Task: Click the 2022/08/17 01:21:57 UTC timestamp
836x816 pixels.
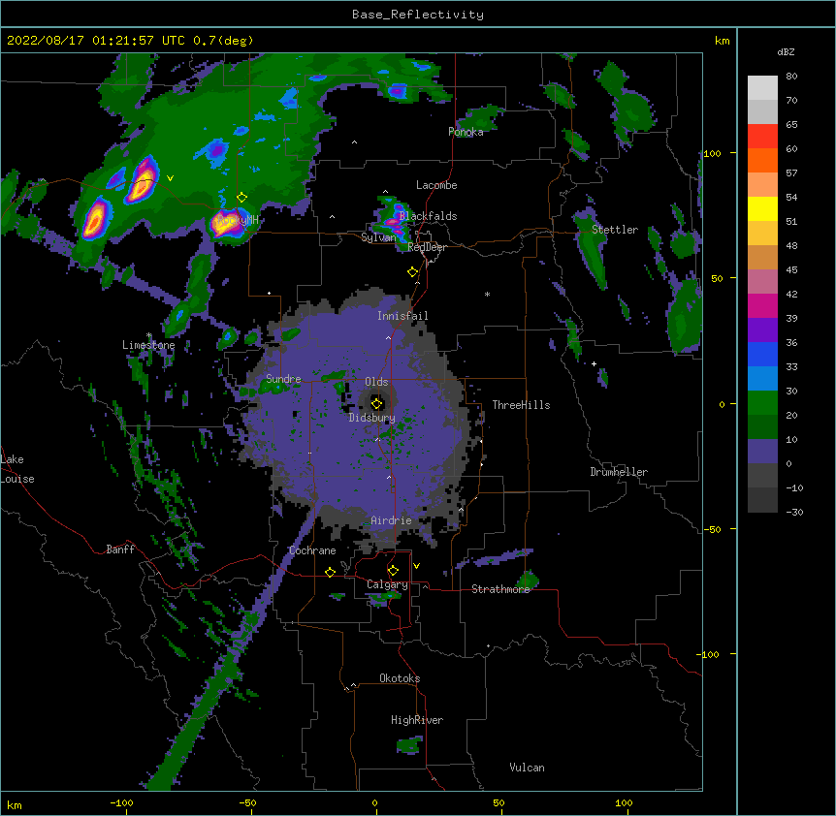Action: [96, 41]
